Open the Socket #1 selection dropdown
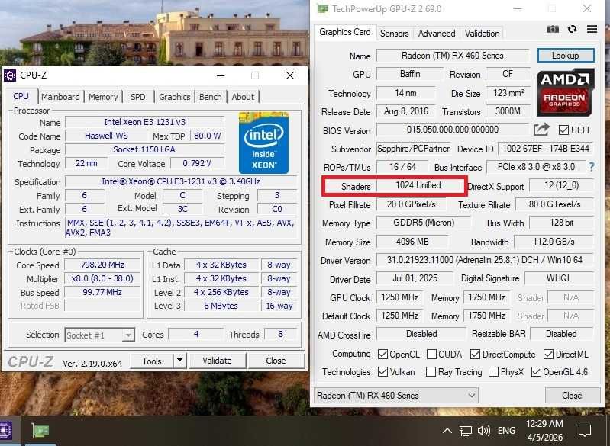 pos(99,335)
